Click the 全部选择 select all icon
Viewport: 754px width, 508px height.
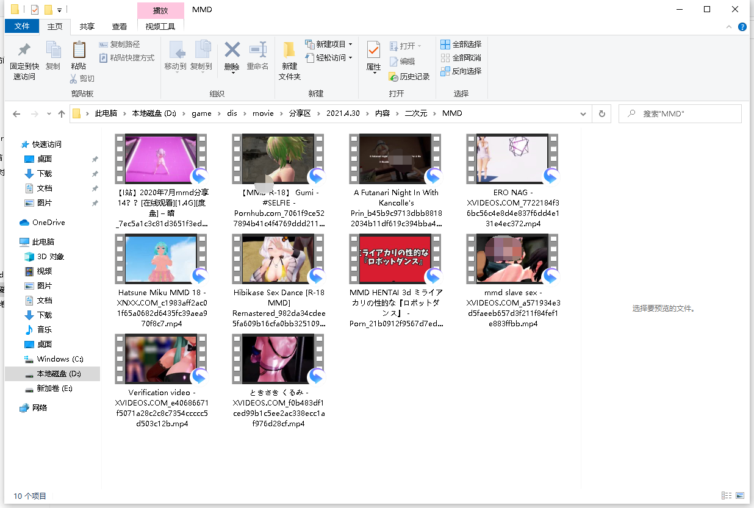(x=445, y=44)
